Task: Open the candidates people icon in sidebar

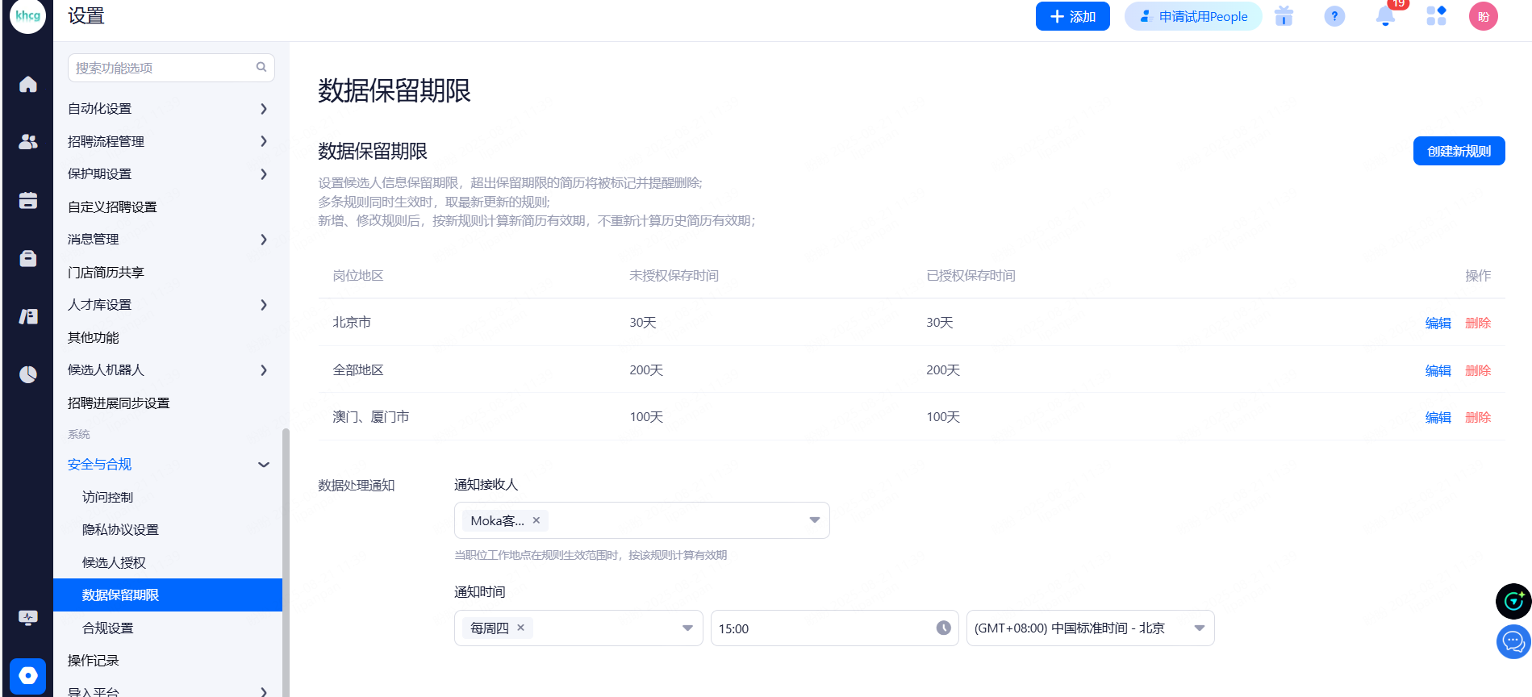Action: click(x=28, y=142)
